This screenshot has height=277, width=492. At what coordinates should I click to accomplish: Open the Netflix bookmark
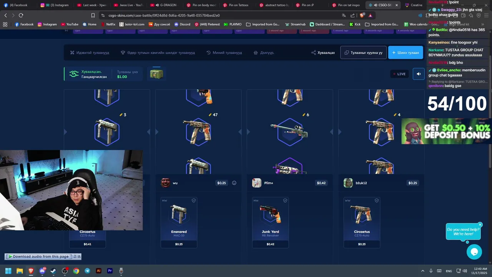108,24
